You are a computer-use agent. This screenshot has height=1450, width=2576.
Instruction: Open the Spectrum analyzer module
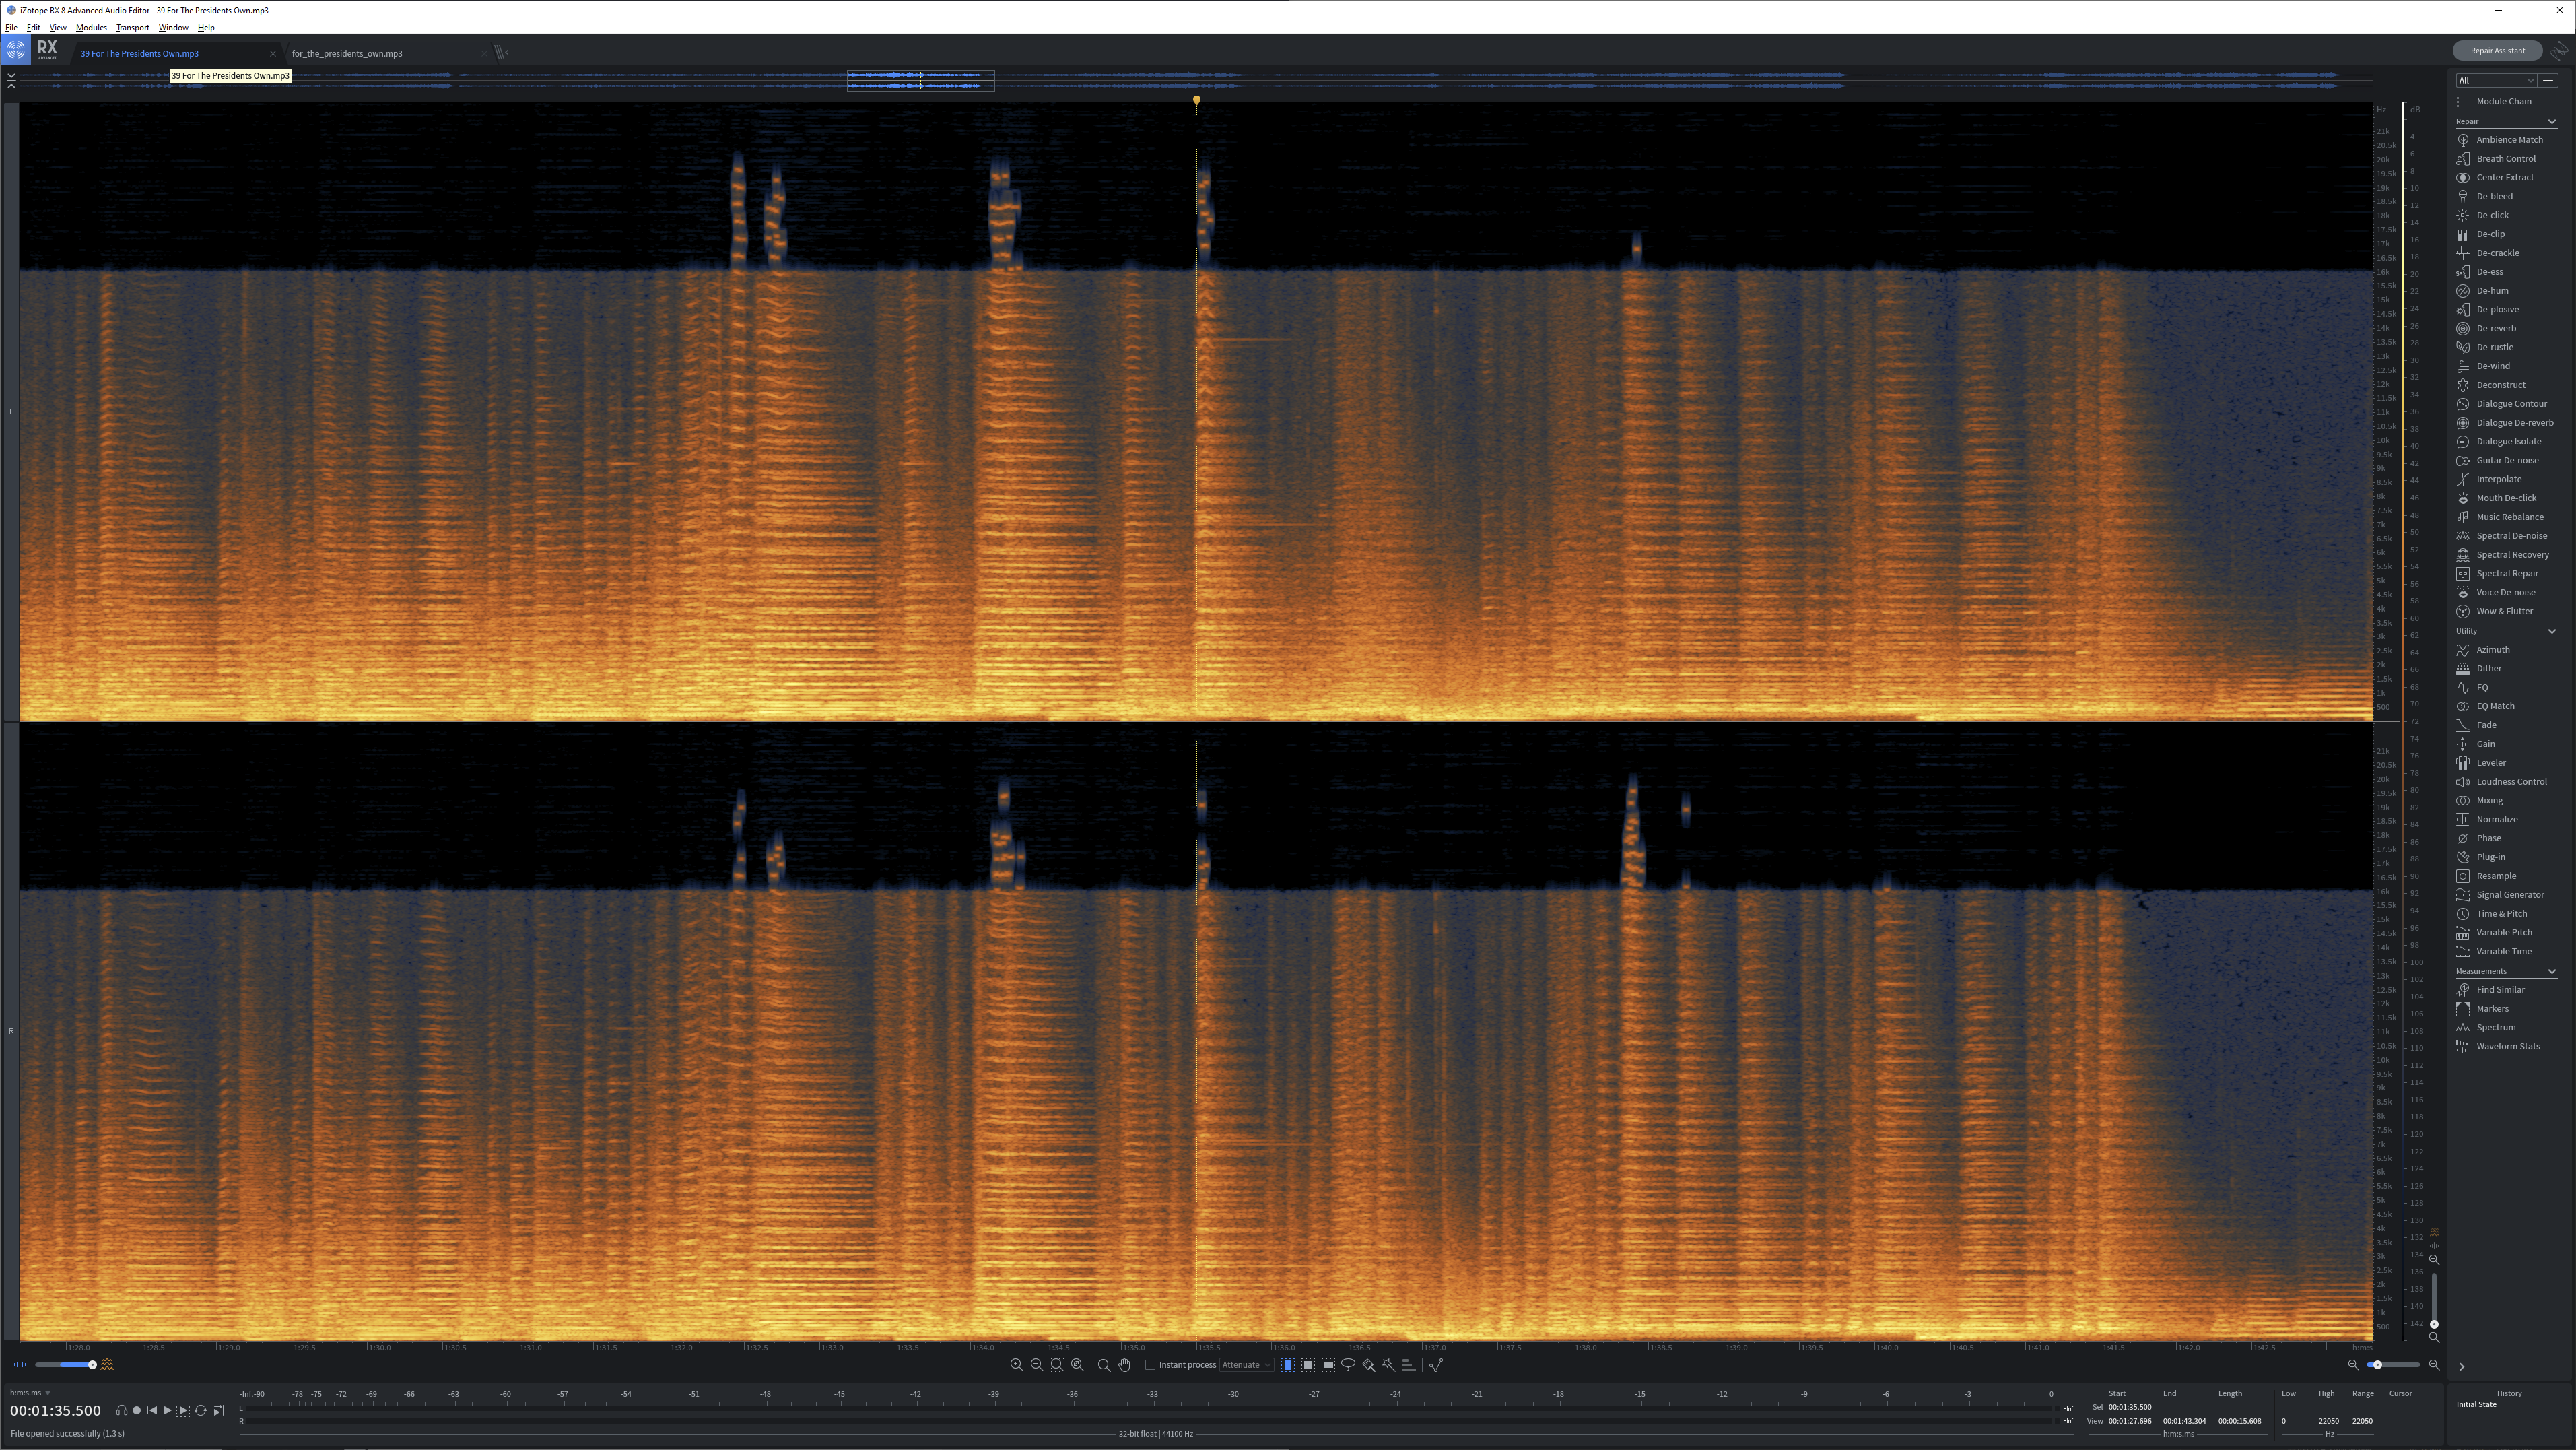[x=2495, y=1027]
